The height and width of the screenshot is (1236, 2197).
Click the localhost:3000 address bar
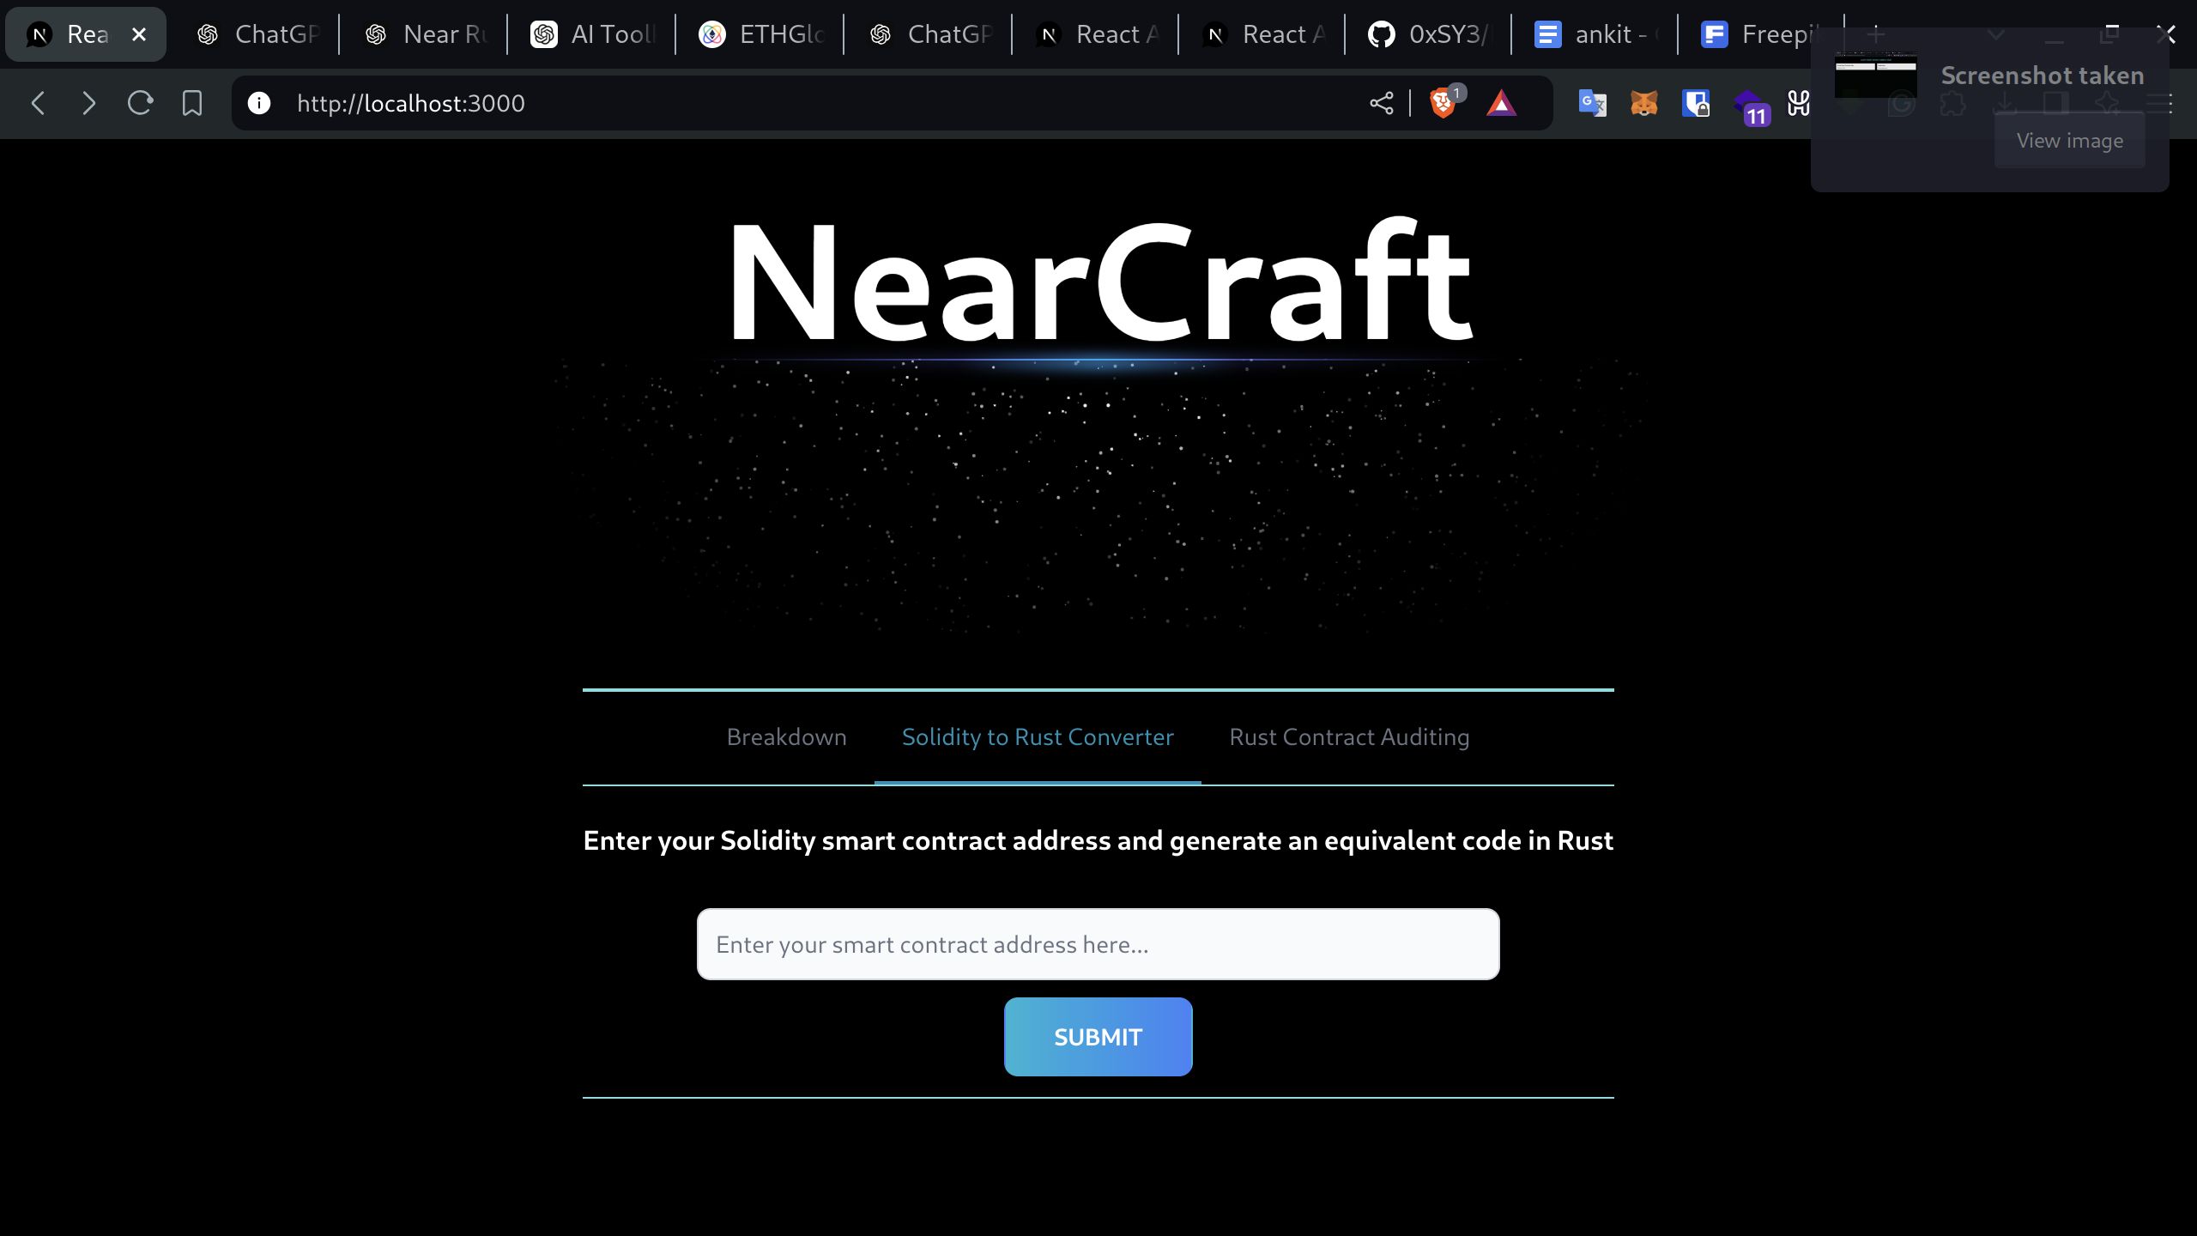[410, 103]
